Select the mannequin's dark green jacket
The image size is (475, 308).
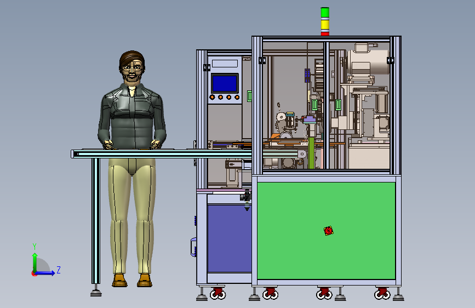(132, 117)
